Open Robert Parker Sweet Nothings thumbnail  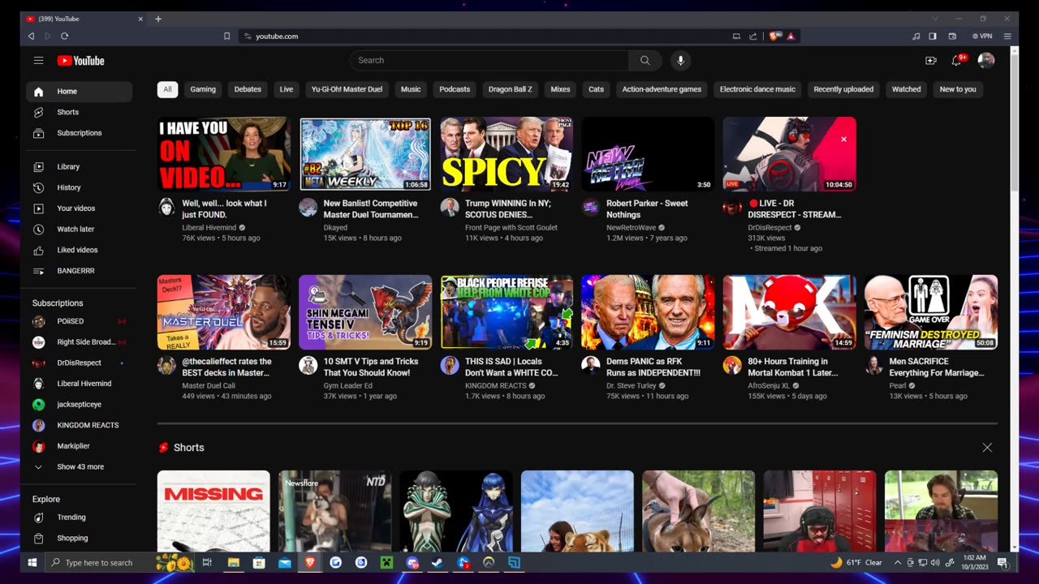(x=648, y=154)
